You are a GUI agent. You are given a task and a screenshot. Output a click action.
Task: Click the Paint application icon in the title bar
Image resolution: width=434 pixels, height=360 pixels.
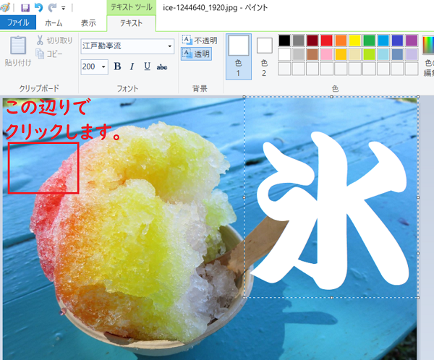(5, 7)
